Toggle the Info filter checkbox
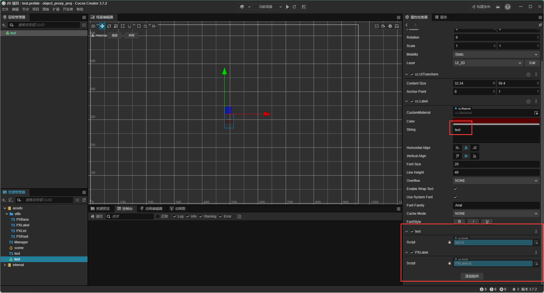544x293 pixels. click(x=188, y=216)
